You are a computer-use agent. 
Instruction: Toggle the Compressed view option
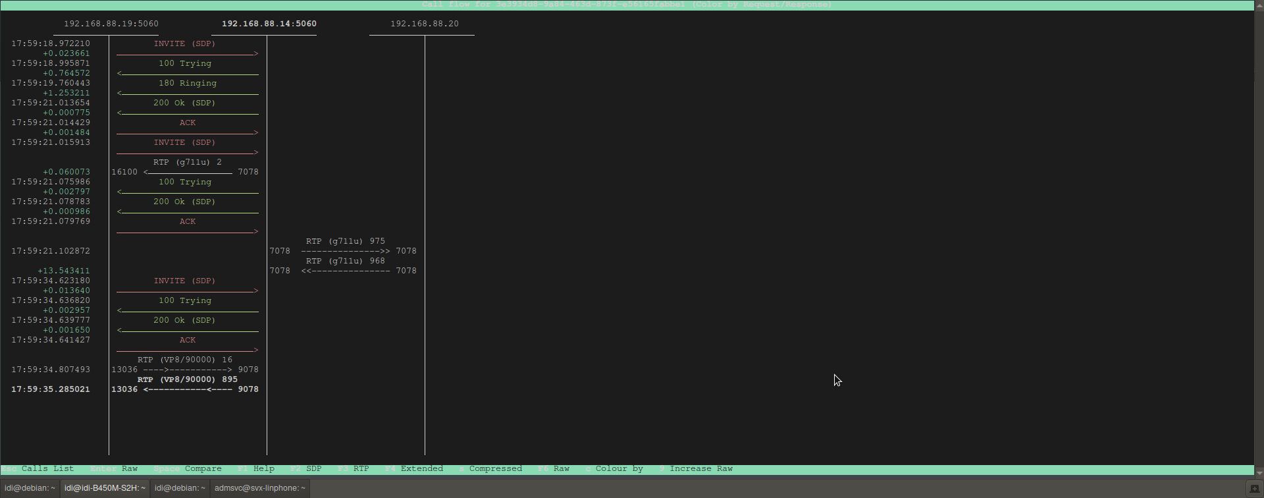point(490,469)
